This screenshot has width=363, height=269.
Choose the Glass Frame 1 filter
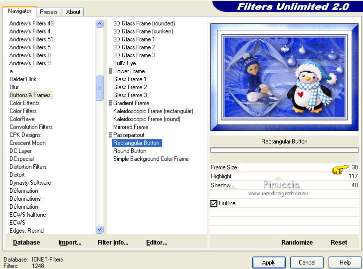[x=130, y=79]
